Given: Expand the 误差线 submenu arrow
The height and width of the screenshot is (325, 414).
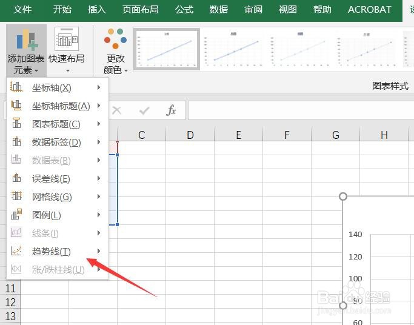Looking at the screenshot, I should tap(99, 178).
